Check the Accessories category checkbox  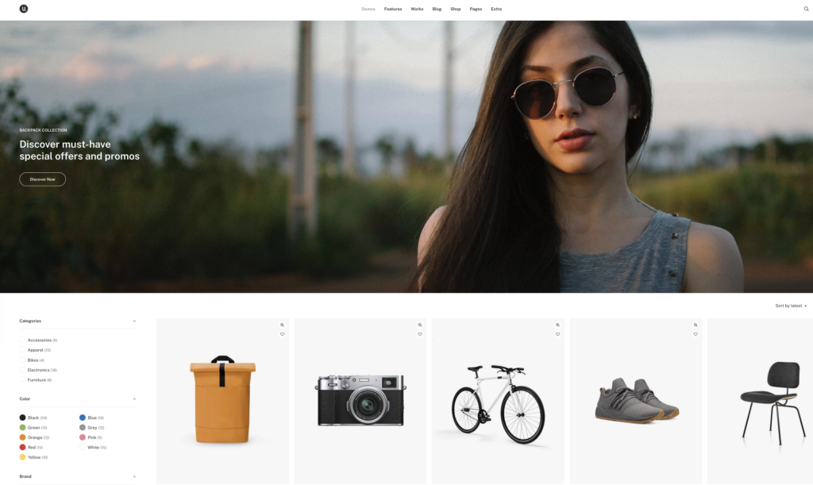coord(22,340)
